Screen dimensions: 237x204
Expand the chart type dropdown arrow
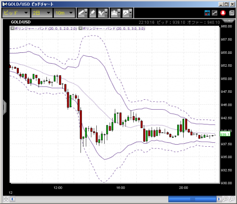[130, 13]
